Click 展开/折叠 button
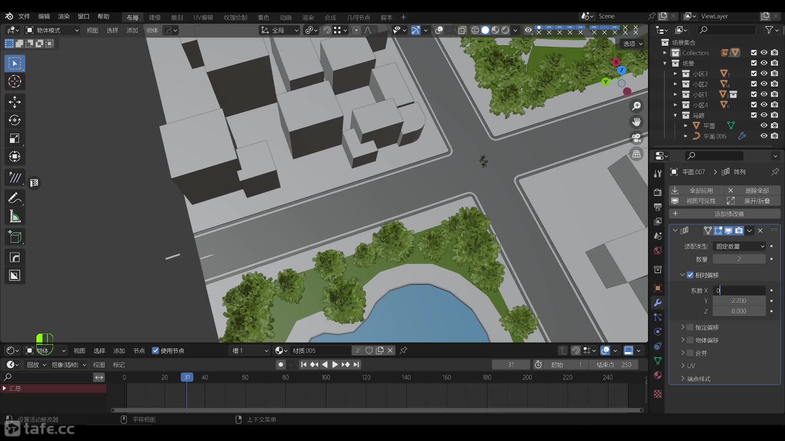785x441 pixels. pyautogui.click(x=752, y=201)
